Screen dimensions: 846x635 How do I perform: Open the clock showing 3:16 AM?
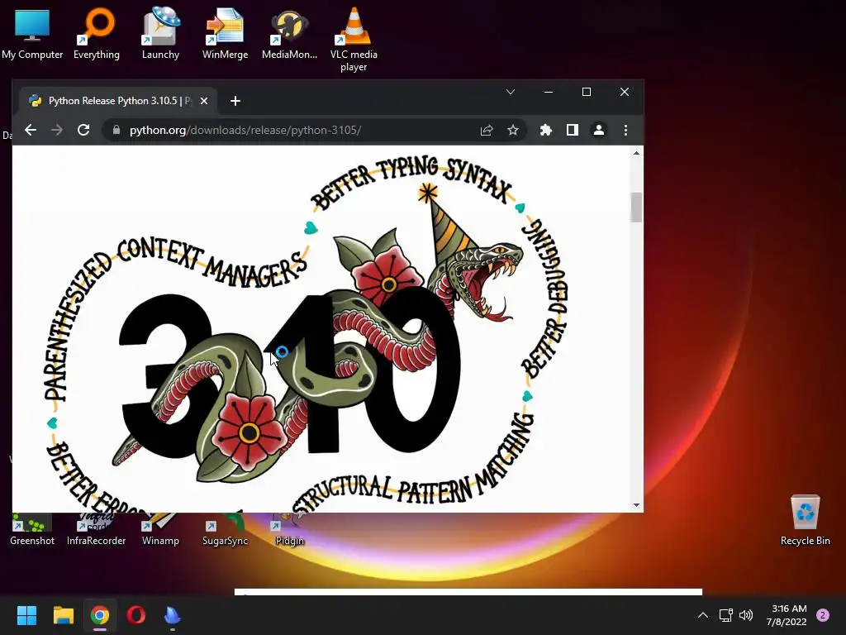pos(787,615)
